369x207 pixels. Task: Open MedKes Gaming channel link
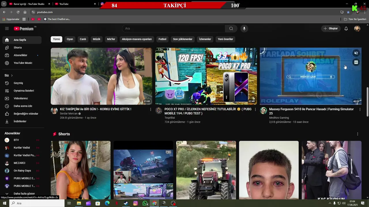tap(279, 118)
